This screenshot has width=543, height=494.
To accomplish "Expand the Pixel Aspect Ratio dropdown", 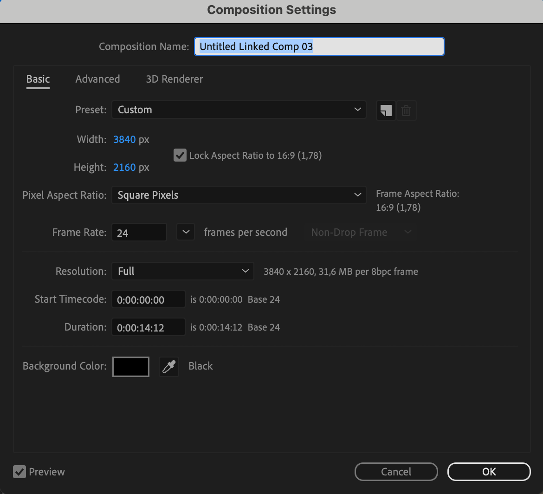I will click(x=239, y=195).
